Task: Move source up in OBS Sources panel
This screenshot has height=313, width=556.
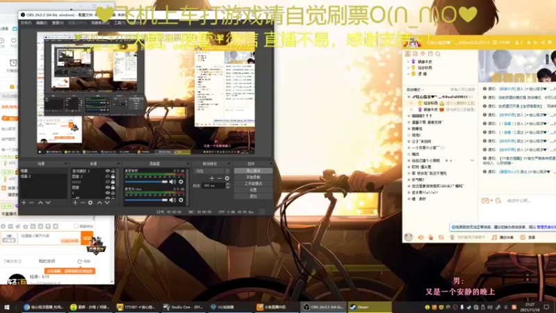Action: [x=99, y=202]
